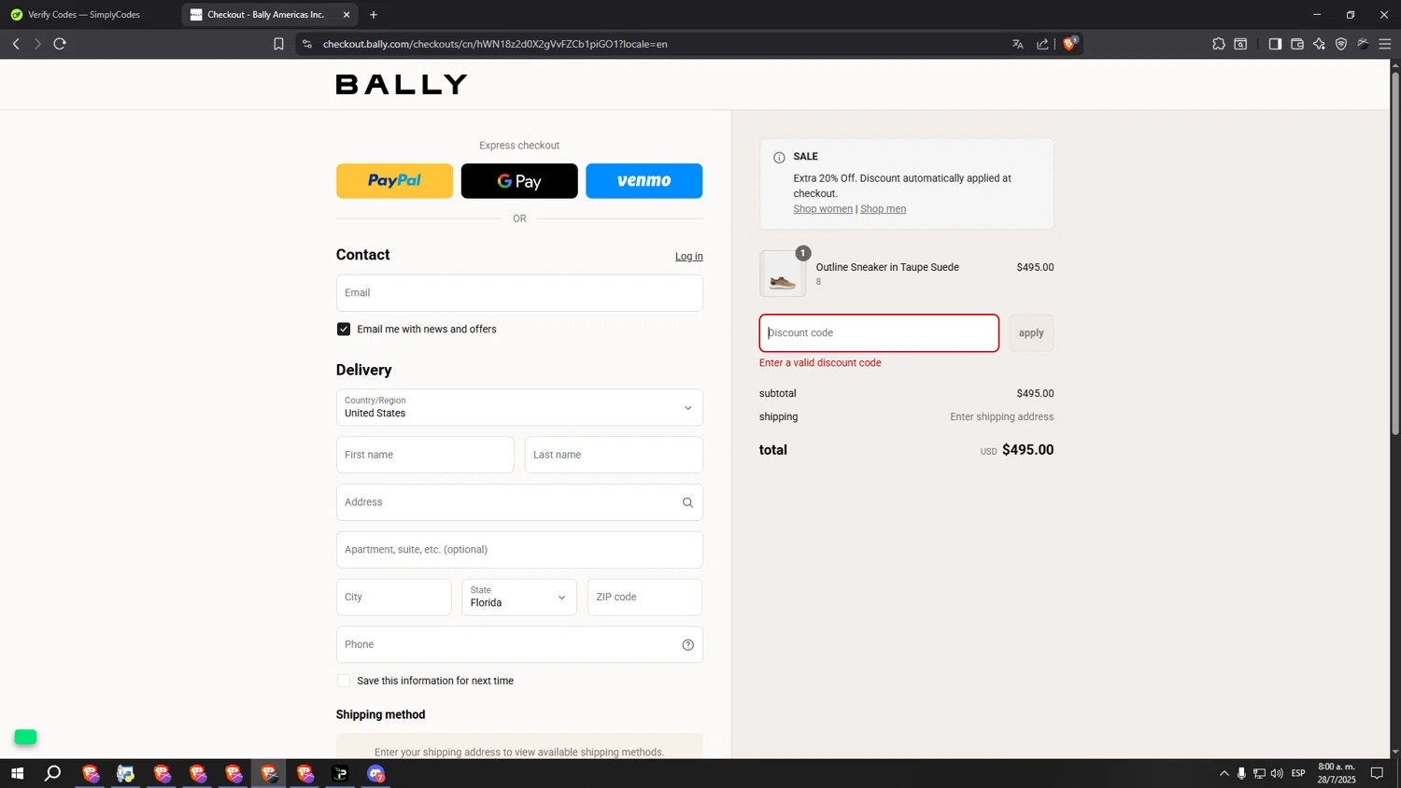The width and height of the screenshot is (1401, 788).
Task: Open the Shop women link
Action: coord(823,209)
